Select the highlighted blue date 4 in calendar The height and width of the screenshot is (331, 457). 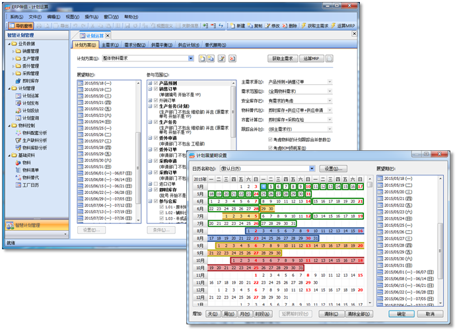point(263,187)
